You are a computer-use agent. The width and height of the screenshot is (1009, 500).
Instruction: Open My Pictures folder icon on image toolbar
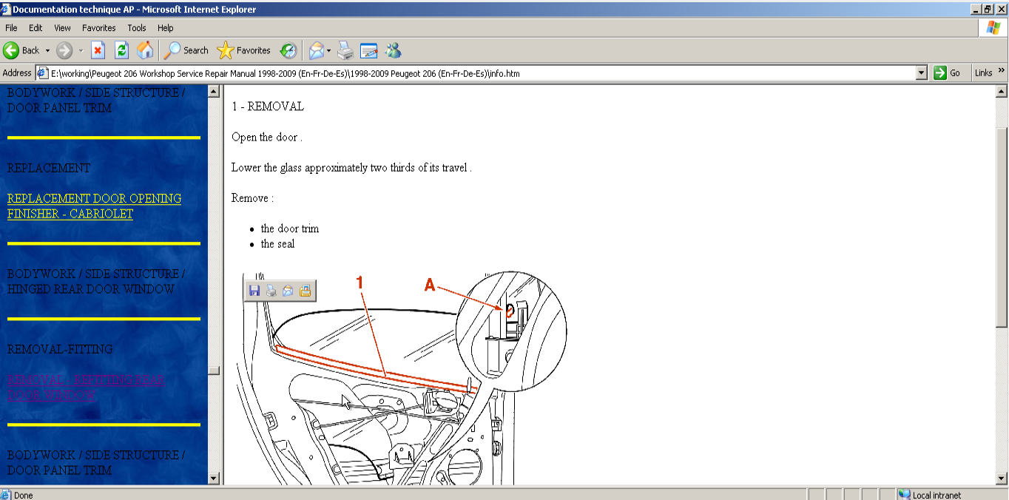pyautogui.click(x=305, y=291)
